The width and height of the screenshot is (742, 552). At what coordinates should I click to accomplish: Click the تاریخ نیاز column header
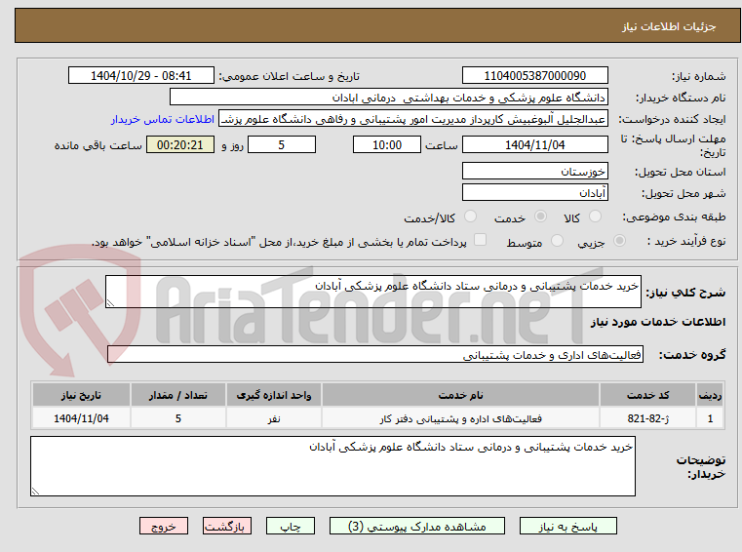pos(81,395)
